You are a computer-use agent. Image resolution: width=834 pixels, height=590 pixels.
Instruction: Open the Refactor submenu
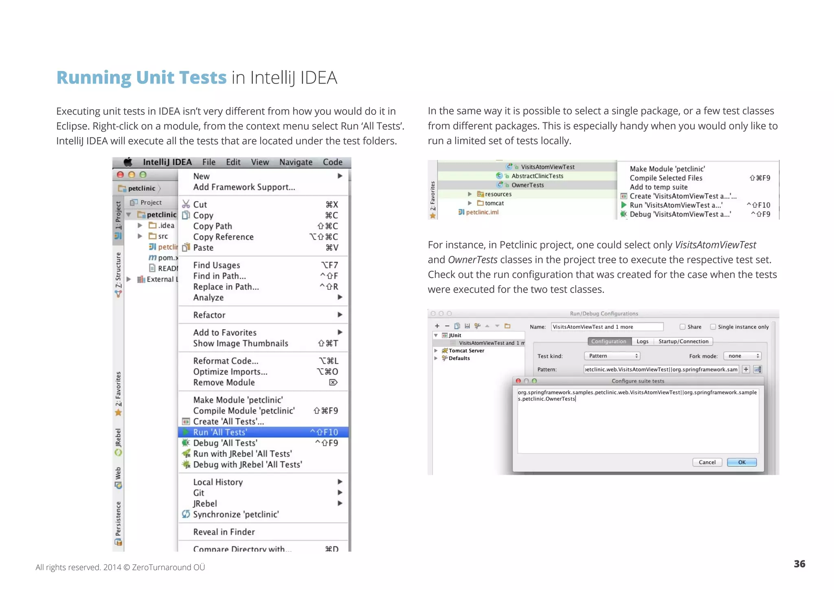pos(263,315)
